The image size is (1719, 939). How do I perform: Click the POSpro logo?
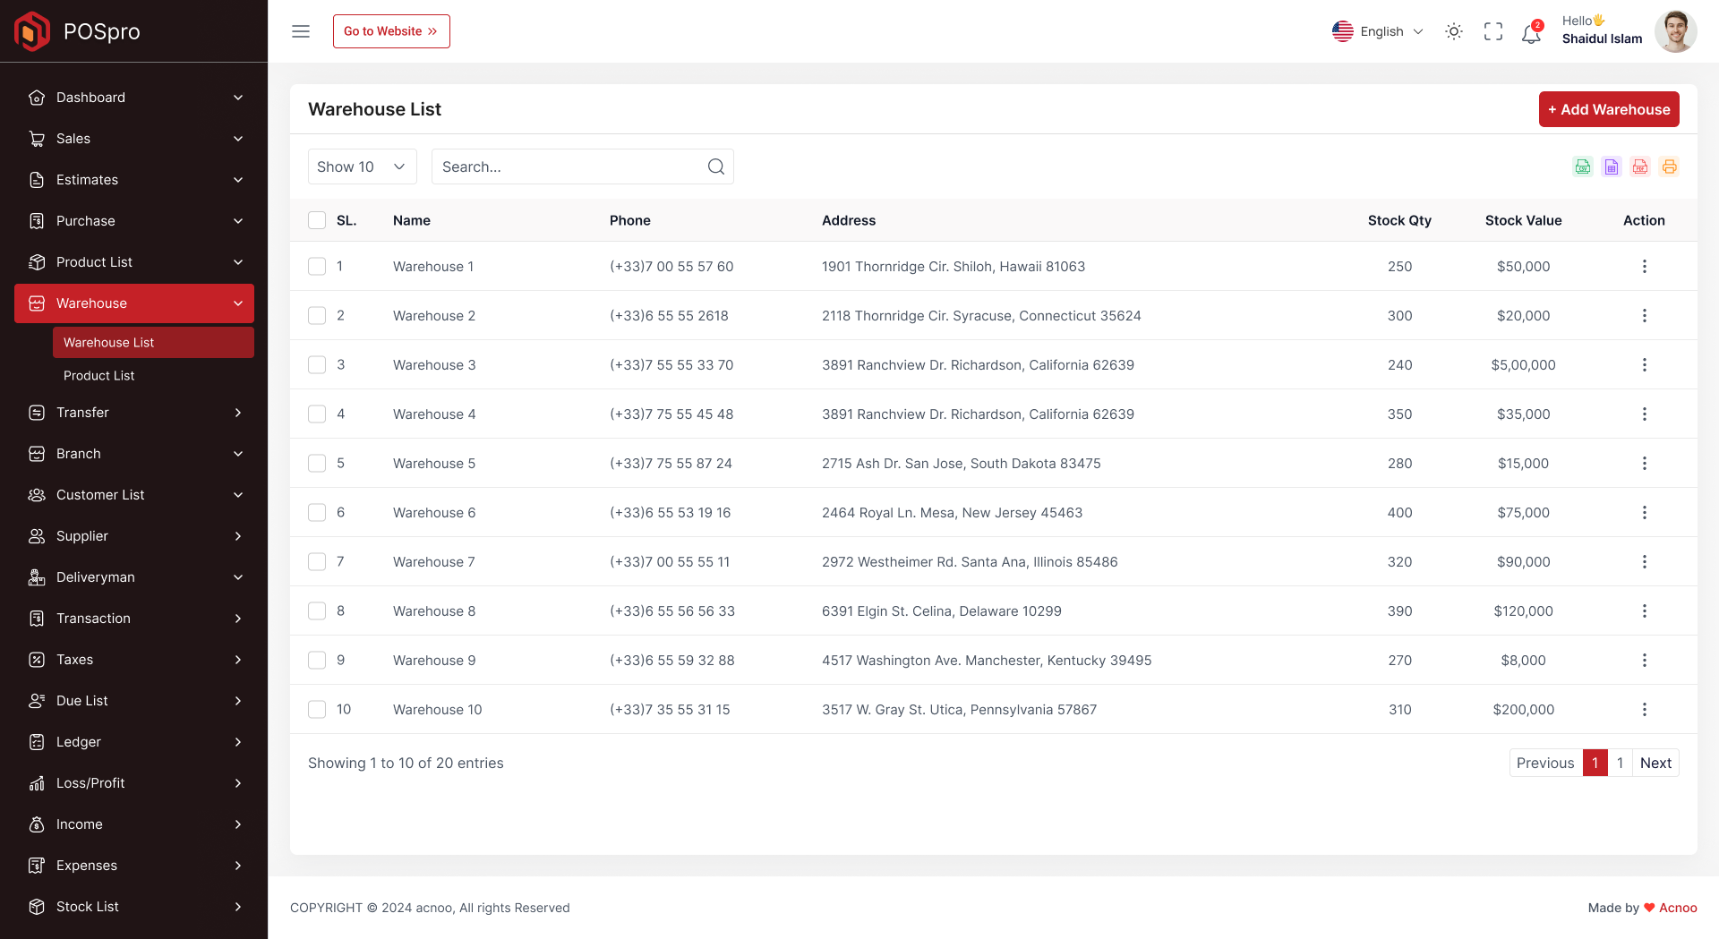click(x=77, y=31)
